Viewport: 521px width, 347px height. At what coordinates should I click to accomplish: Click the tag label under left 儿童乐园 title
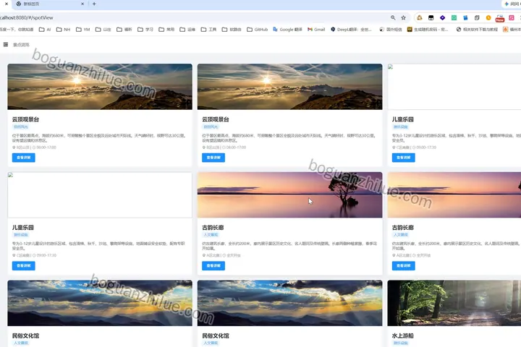pyautogui.click(x=20, y=235)
